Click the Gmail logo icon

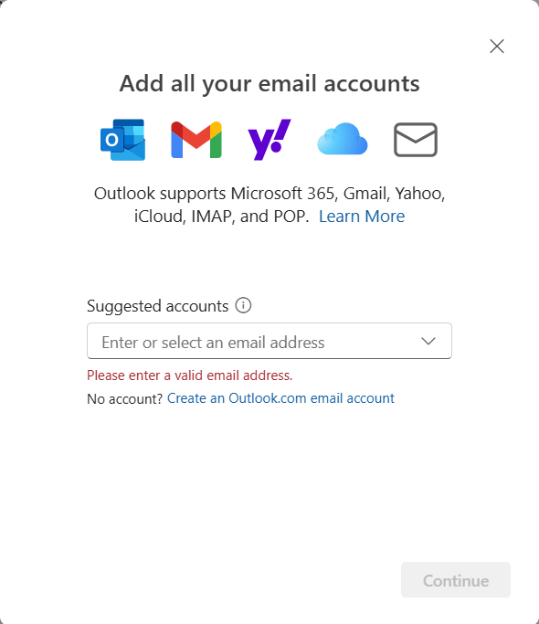[196, 140]
